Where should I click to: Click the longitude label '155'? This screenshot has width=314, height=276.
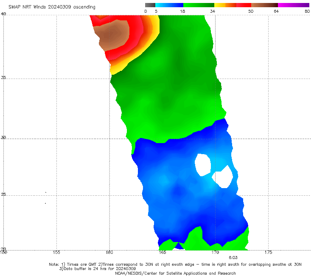(x=56, y=252)
